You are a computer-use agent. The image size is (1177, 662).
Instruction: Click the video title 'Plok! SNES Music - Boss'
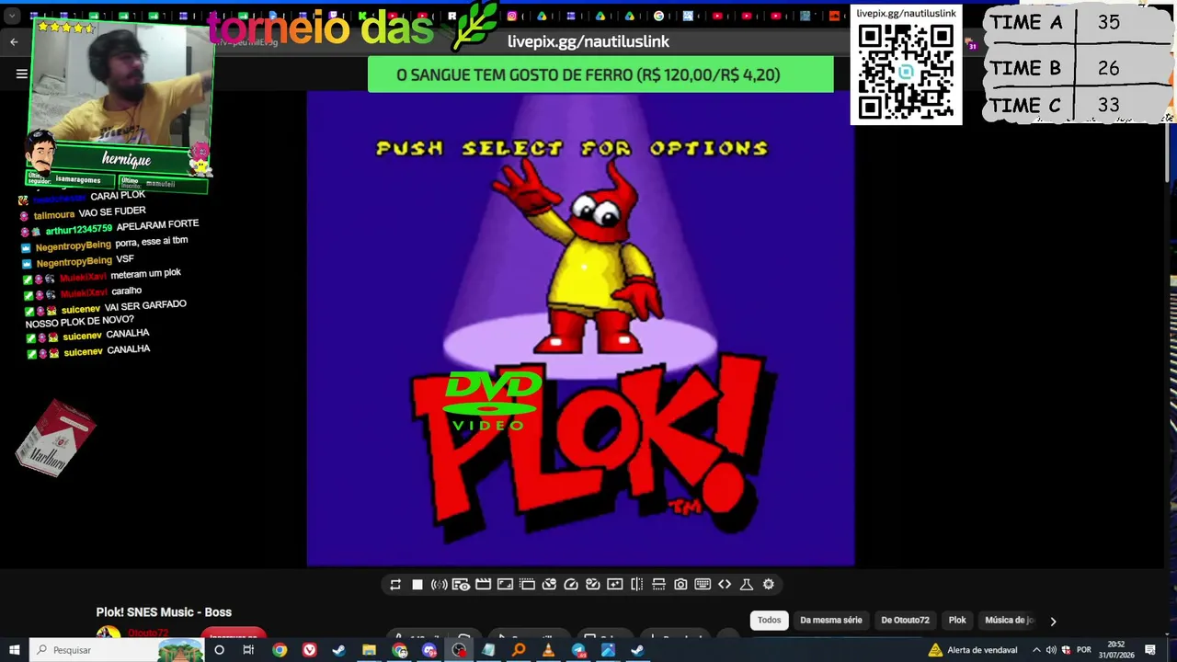164,612
